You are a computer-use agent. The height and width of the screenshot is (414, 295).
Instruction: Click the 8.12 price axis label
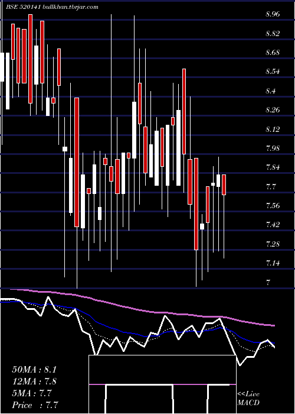pos(273,129)
